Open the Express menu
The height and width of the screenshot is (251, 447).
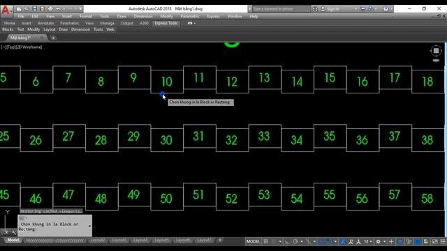(213, 16)
